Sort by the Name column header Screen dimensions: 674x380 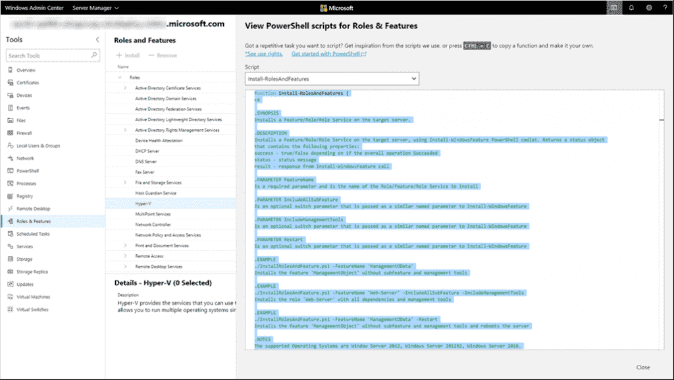pyautogui.click(x=123, y=67)
